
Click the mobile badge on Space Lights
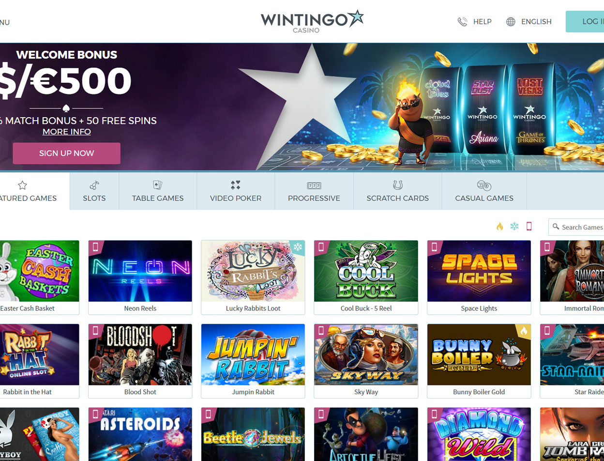(x=434, y=247)
